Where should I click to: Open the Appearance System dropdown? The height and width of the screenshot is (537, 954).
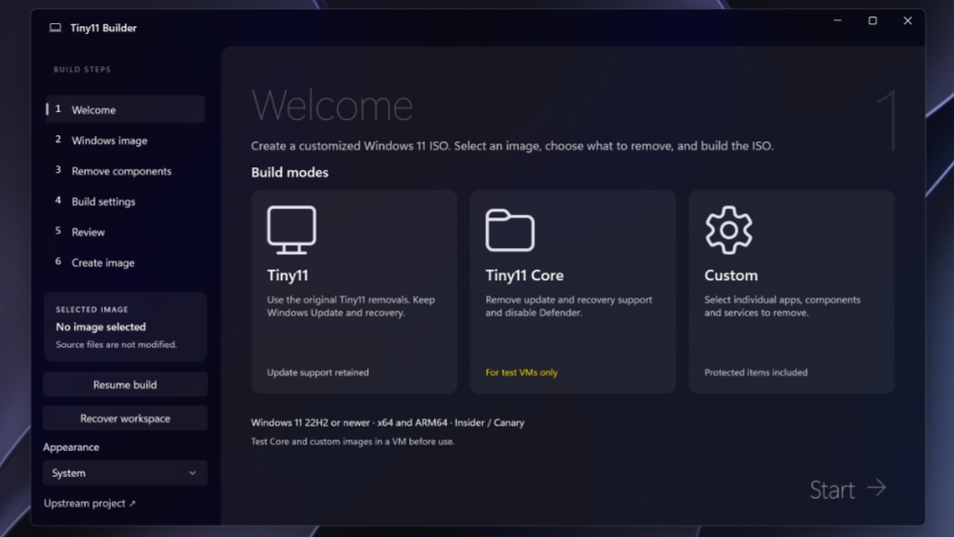(124, 473)
